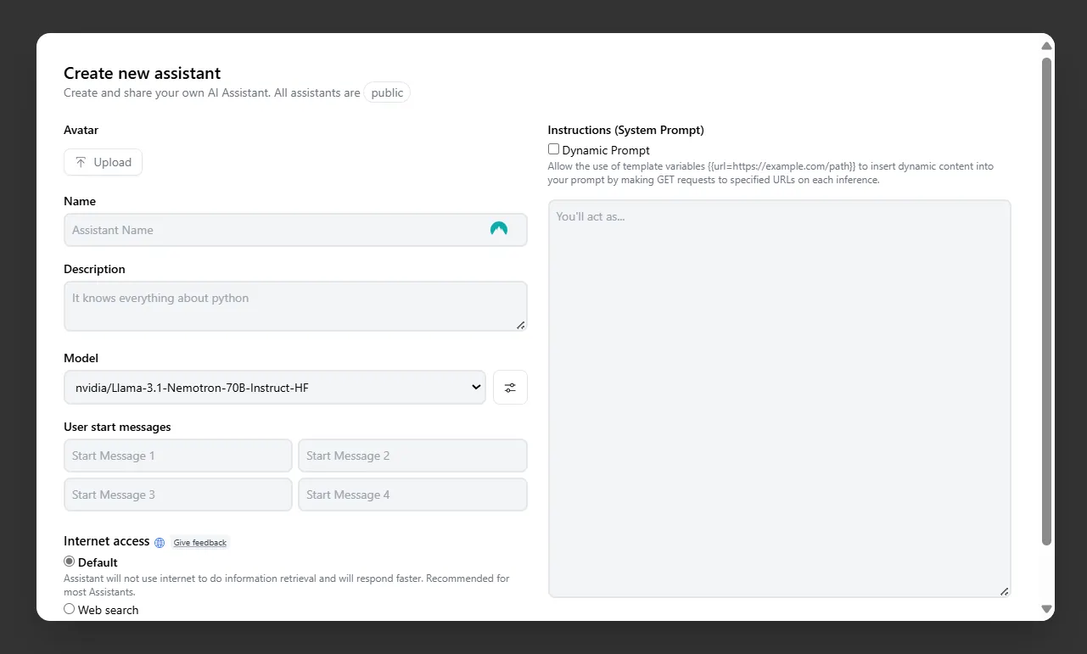
Task: Select the Web search radio button
Action: coord(70,609)
